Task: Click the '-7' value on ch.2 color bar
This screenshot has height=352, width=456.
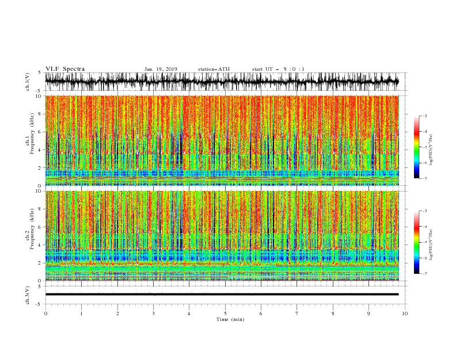Action: tap(424, 274)
